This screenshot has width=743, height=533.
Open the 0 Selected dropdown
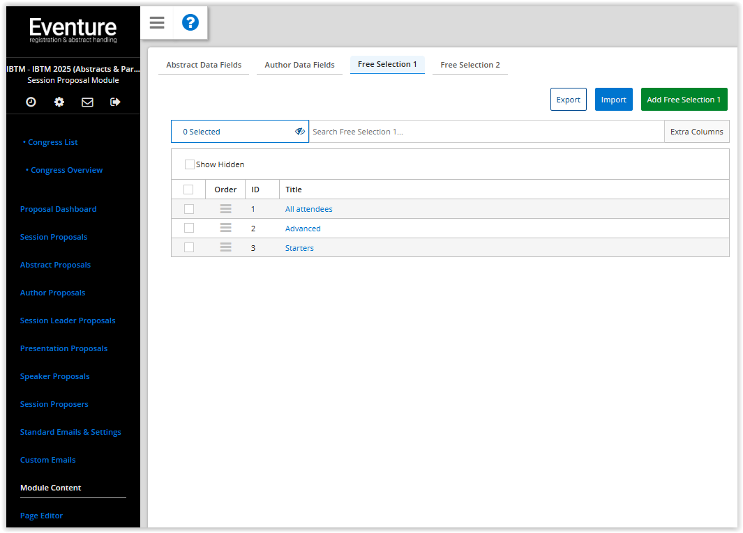[x=230, y=132]
